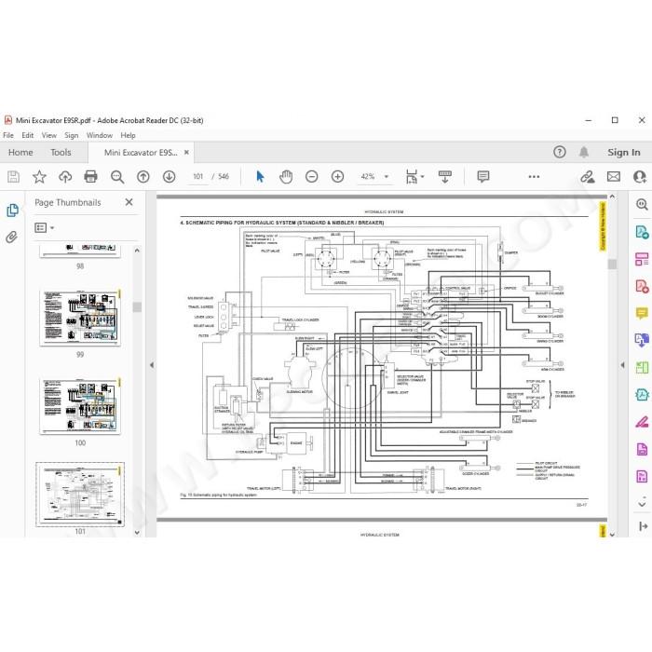The image size is (652, 652).
Task: Add bookmark with the star icon
Action: pyautogui.click(x=39, y=177)
